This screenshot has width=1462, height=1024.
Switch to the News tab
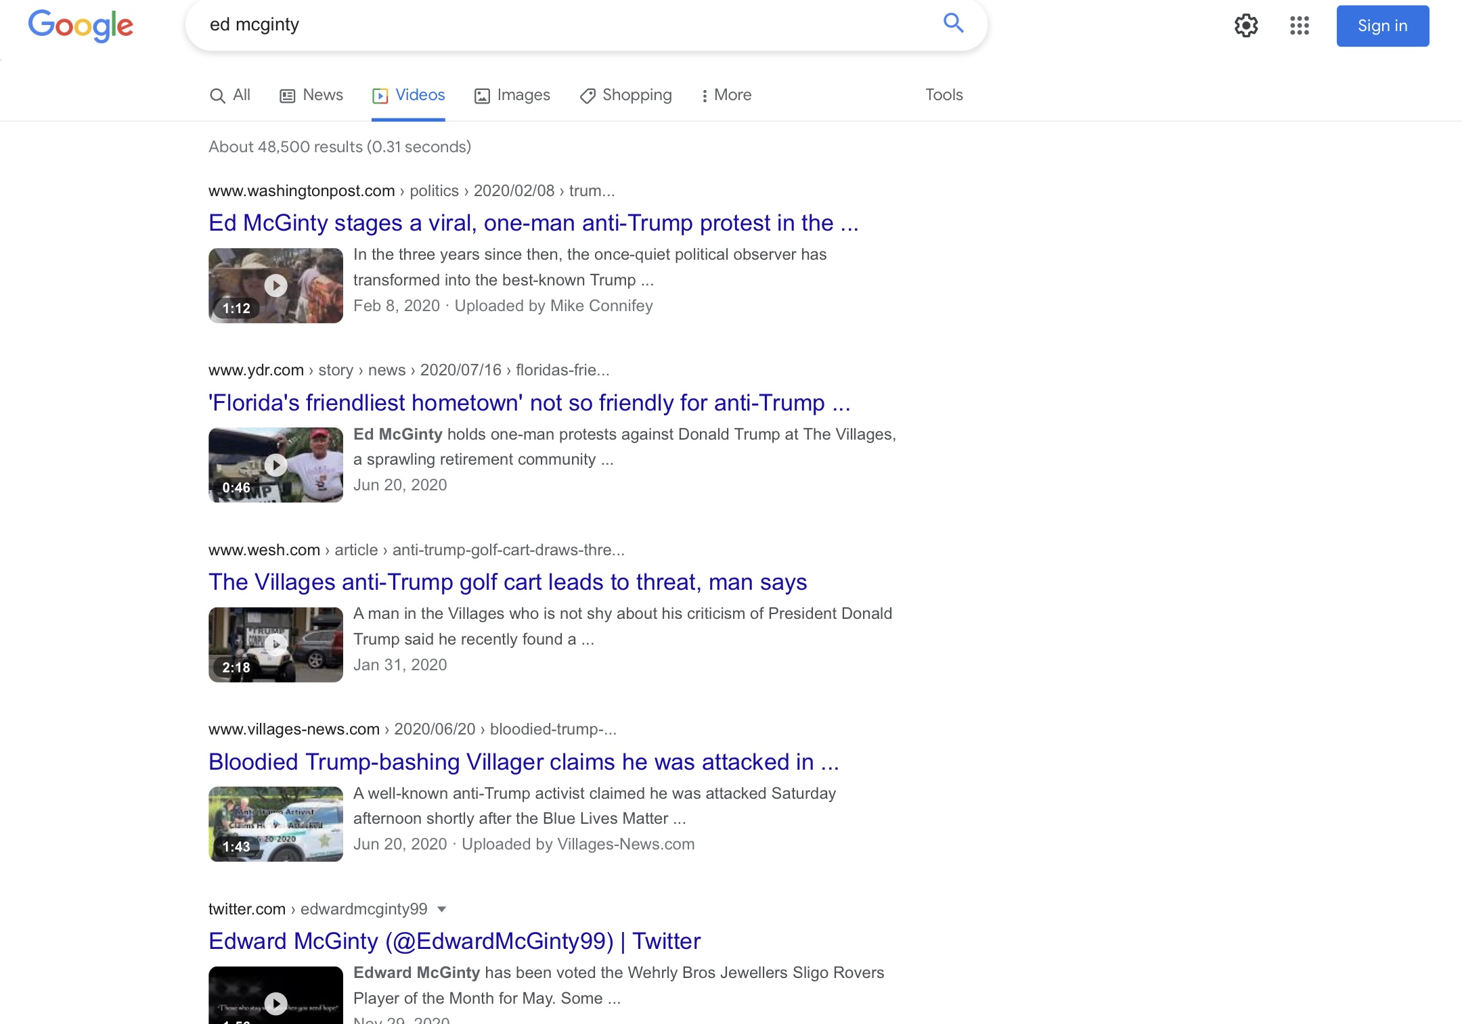click(x=311, y=95)
